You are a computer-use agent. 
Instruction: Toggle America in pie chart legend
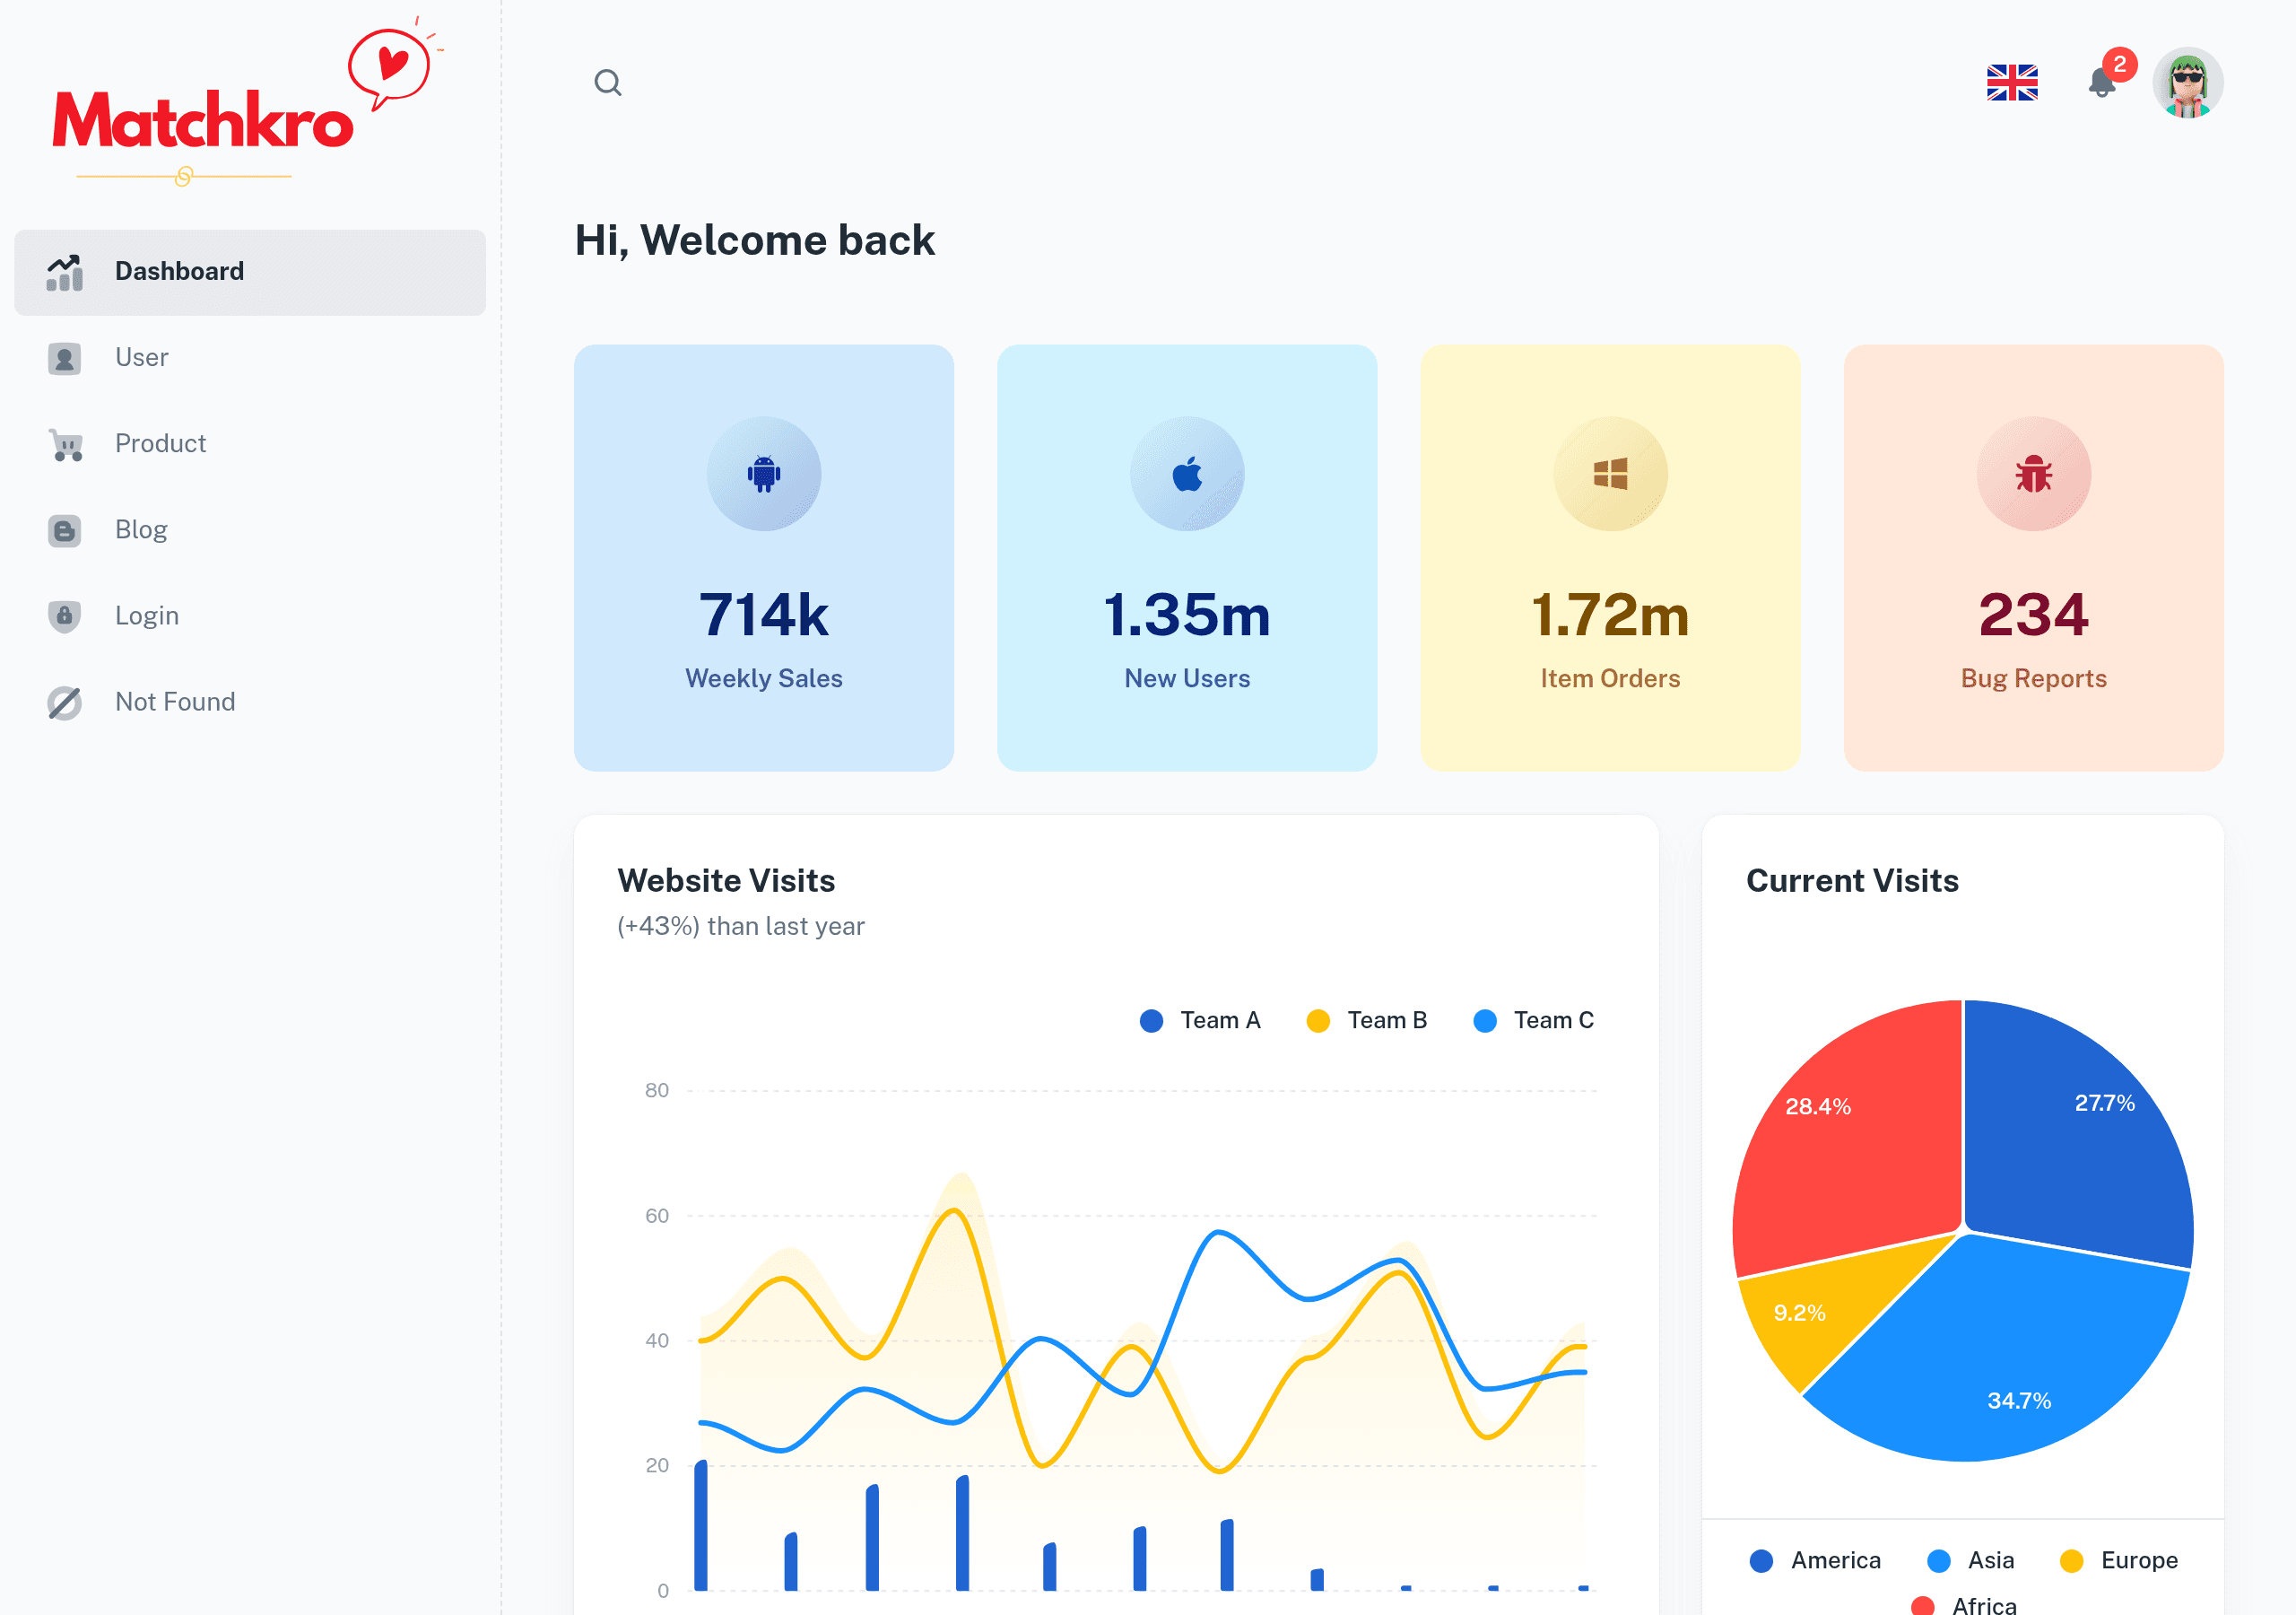pos(1815,1561)
